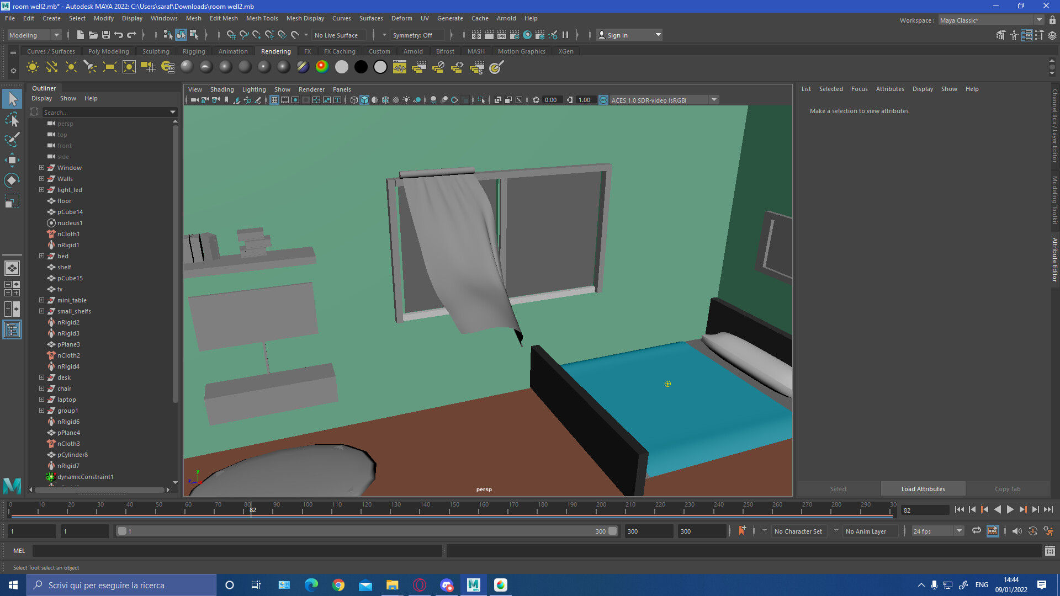This screenshot has width=1060, height=596.
Task: Redo the action via toolbar arrow
Action: pyautogui.click(x=131, y=35)
